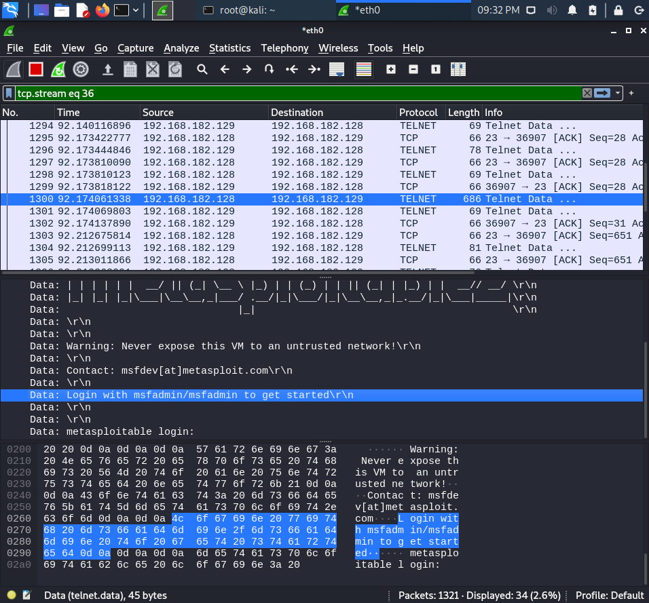
Task: Click hex offset row 0240
Action: click(19, 495)
